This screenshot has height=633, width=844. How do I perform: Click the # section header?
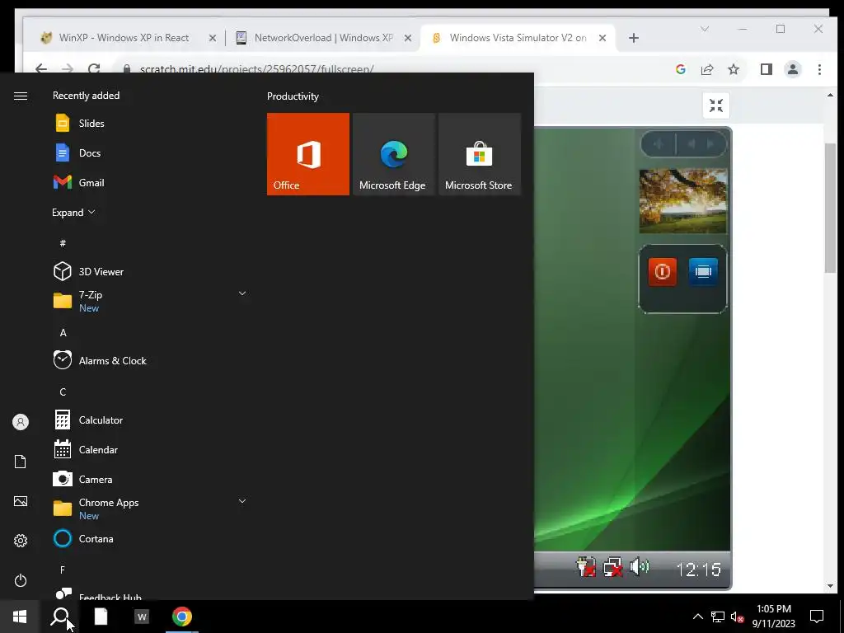pyautogui.click(x=63, y=243)
